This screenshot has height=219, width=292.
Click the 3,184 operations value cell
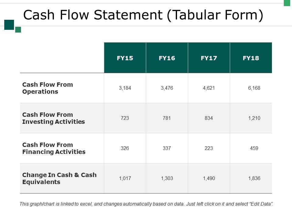point(125,88)
